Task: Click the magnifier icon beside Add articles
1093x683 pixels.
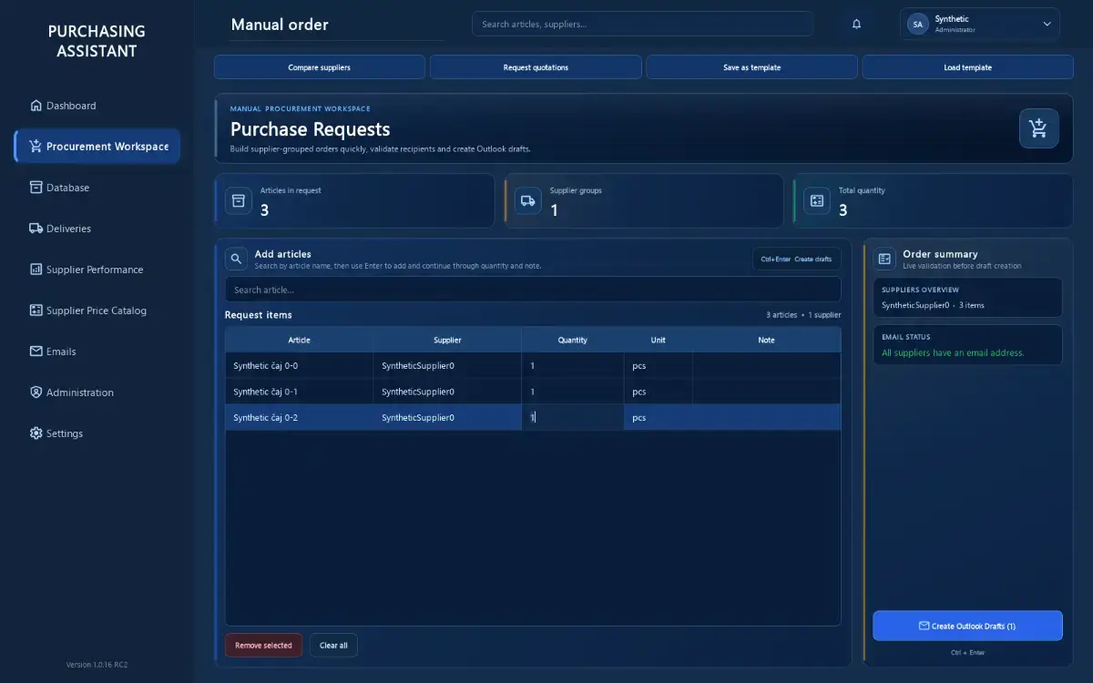Action: 236,259
